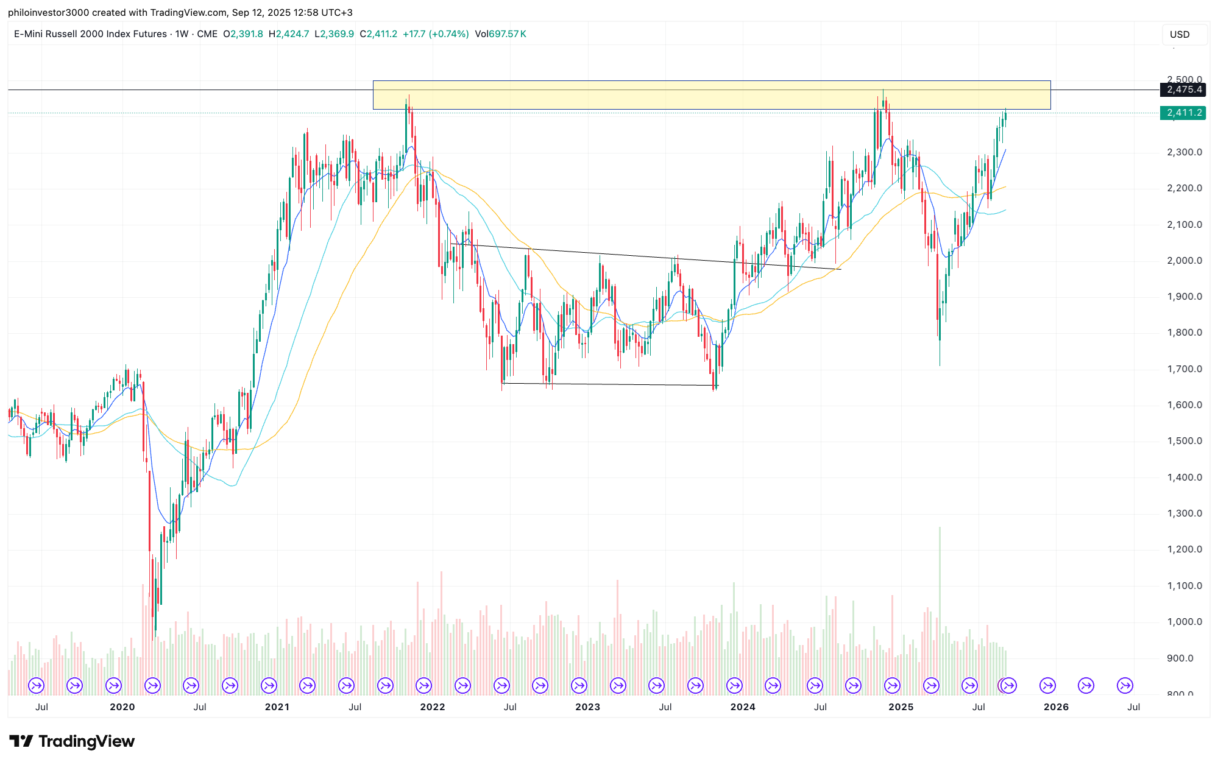1218x765 pixels.
Task: Click the 1W interval label in legend
Action: coord(181,34)
